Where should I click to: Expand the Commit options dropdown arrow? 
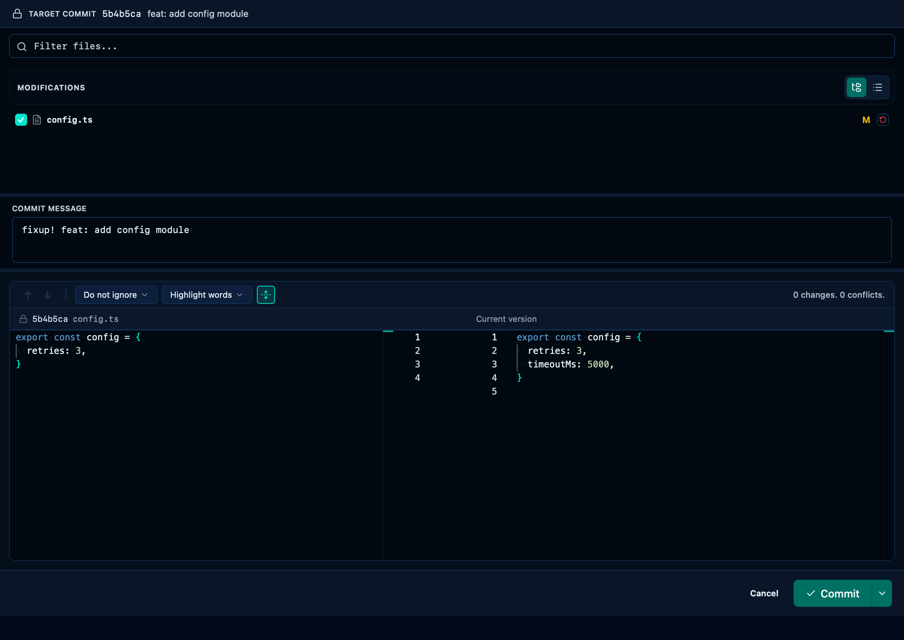[882, 593]
